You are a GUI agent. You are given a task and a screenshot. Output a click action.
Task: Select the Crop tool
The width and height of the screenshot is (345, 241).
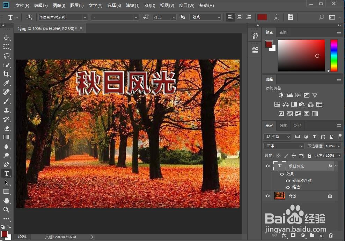click(x=7, y=73)
